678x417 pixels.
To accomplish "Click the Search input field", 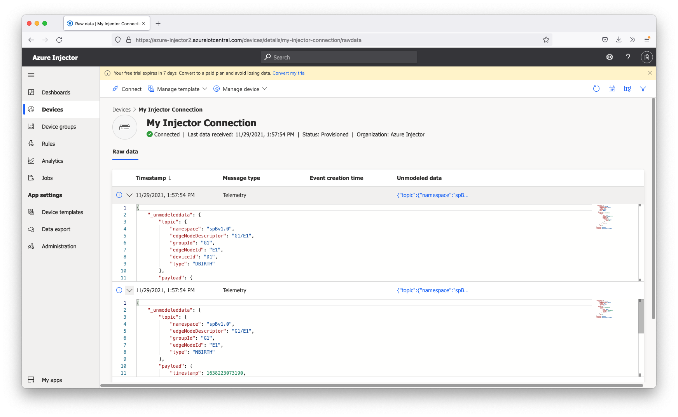I will [339, 58].
